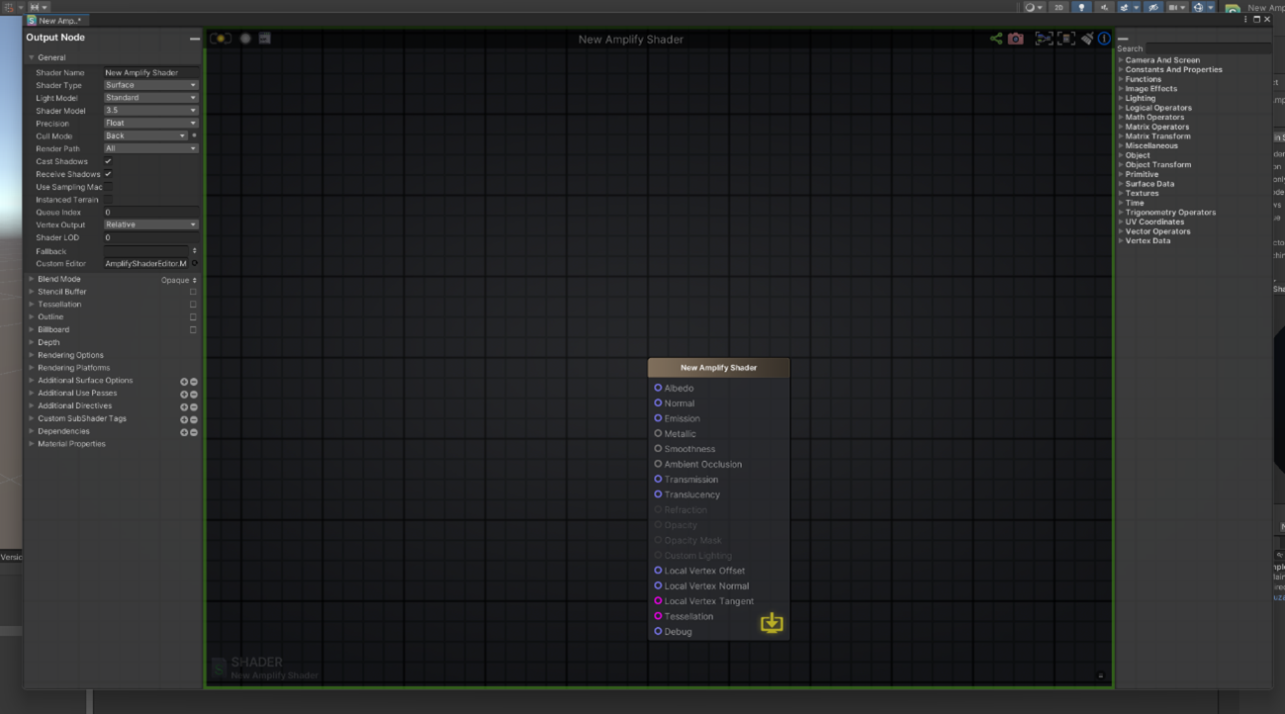Toggle Unity scene audio icon
This screenshot has height=714, width=1285.
(1104, 7)
